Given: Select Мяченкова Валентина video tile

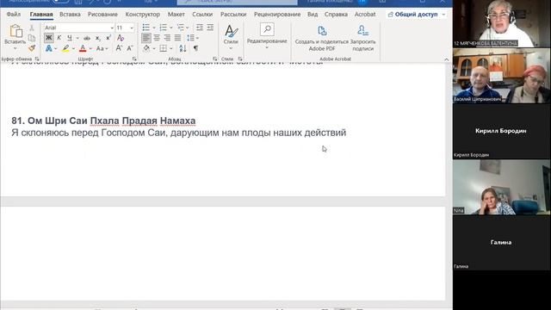Looking at the screenshot, I should pyautogui.click(x=501, y=23).
